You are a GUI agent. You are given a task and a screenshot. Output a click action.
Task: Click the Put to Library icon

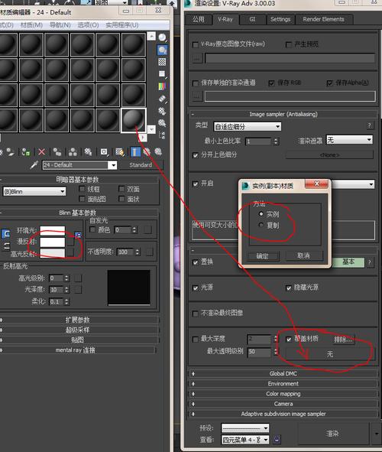point(88,152)
